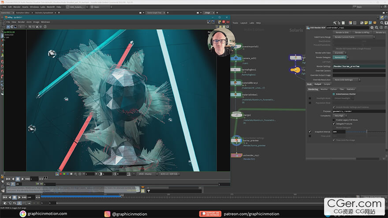Click Snapshot Interval slider track
The width and height of the screenshot is (388, 218).
[x=366, y=132]
